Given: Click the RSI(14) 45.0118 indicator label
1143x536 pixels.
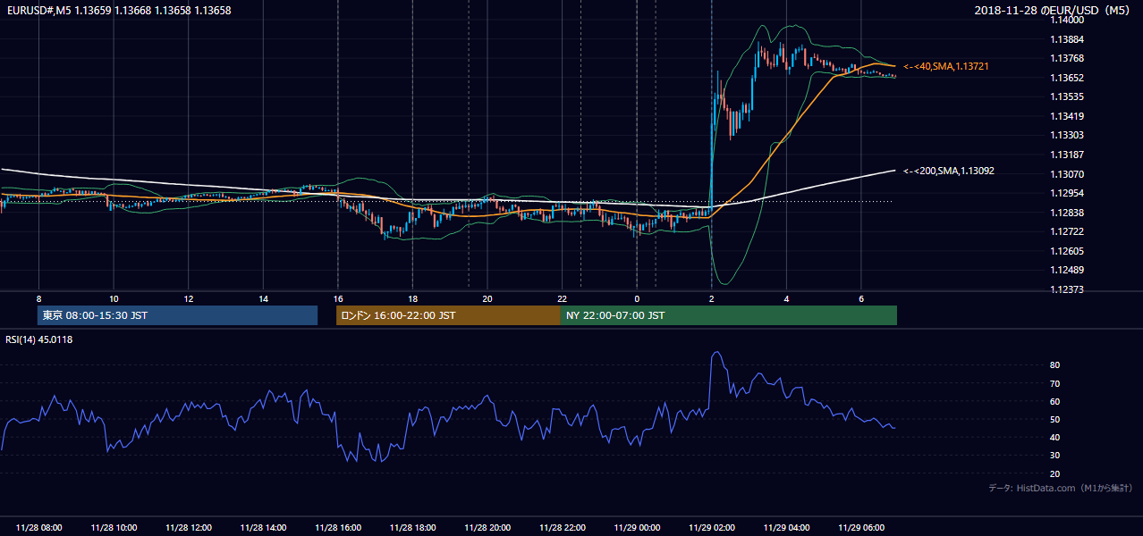Looking at the screenshot, I should (39, 339).
